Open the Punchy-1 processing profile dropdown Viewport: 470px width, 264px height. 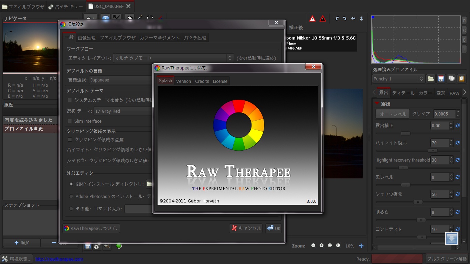point(398,79)
